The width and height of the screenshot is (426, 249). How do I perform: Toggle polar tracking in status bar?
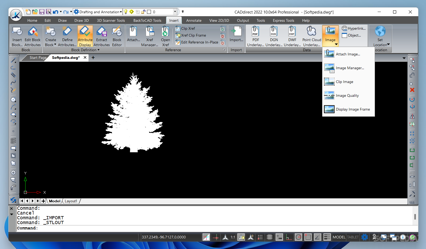pyautogui.click(x=298, y=237)
